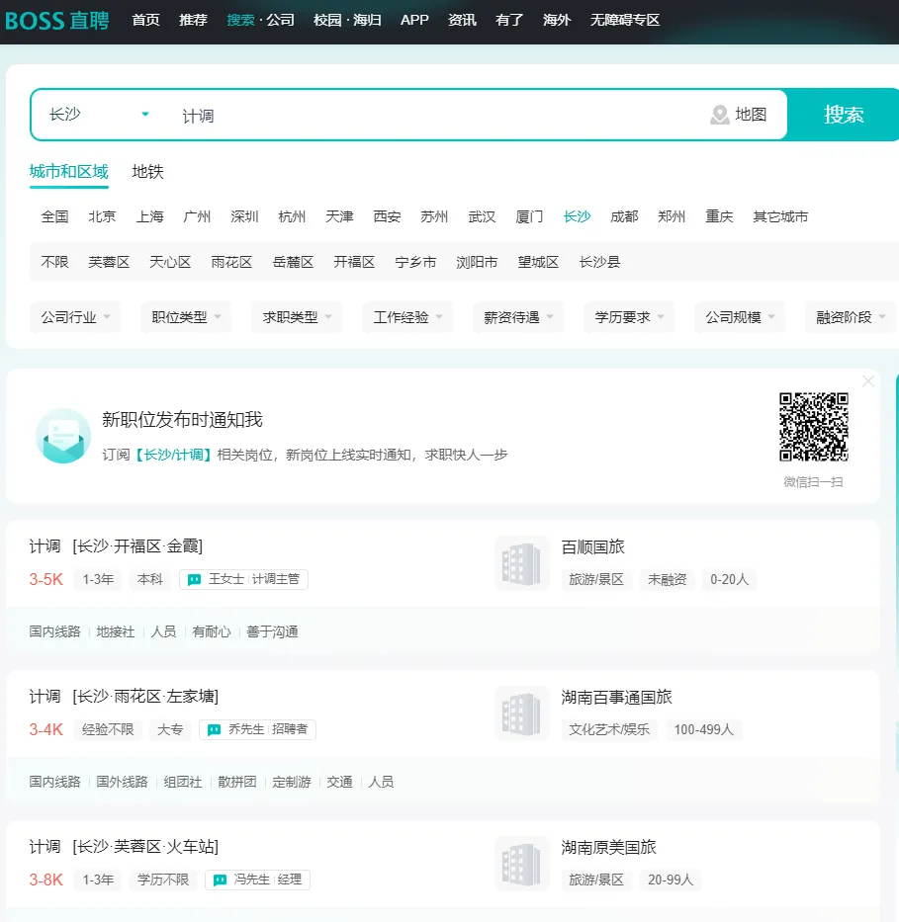Close the job notification banner

click(x=867, y=381)
